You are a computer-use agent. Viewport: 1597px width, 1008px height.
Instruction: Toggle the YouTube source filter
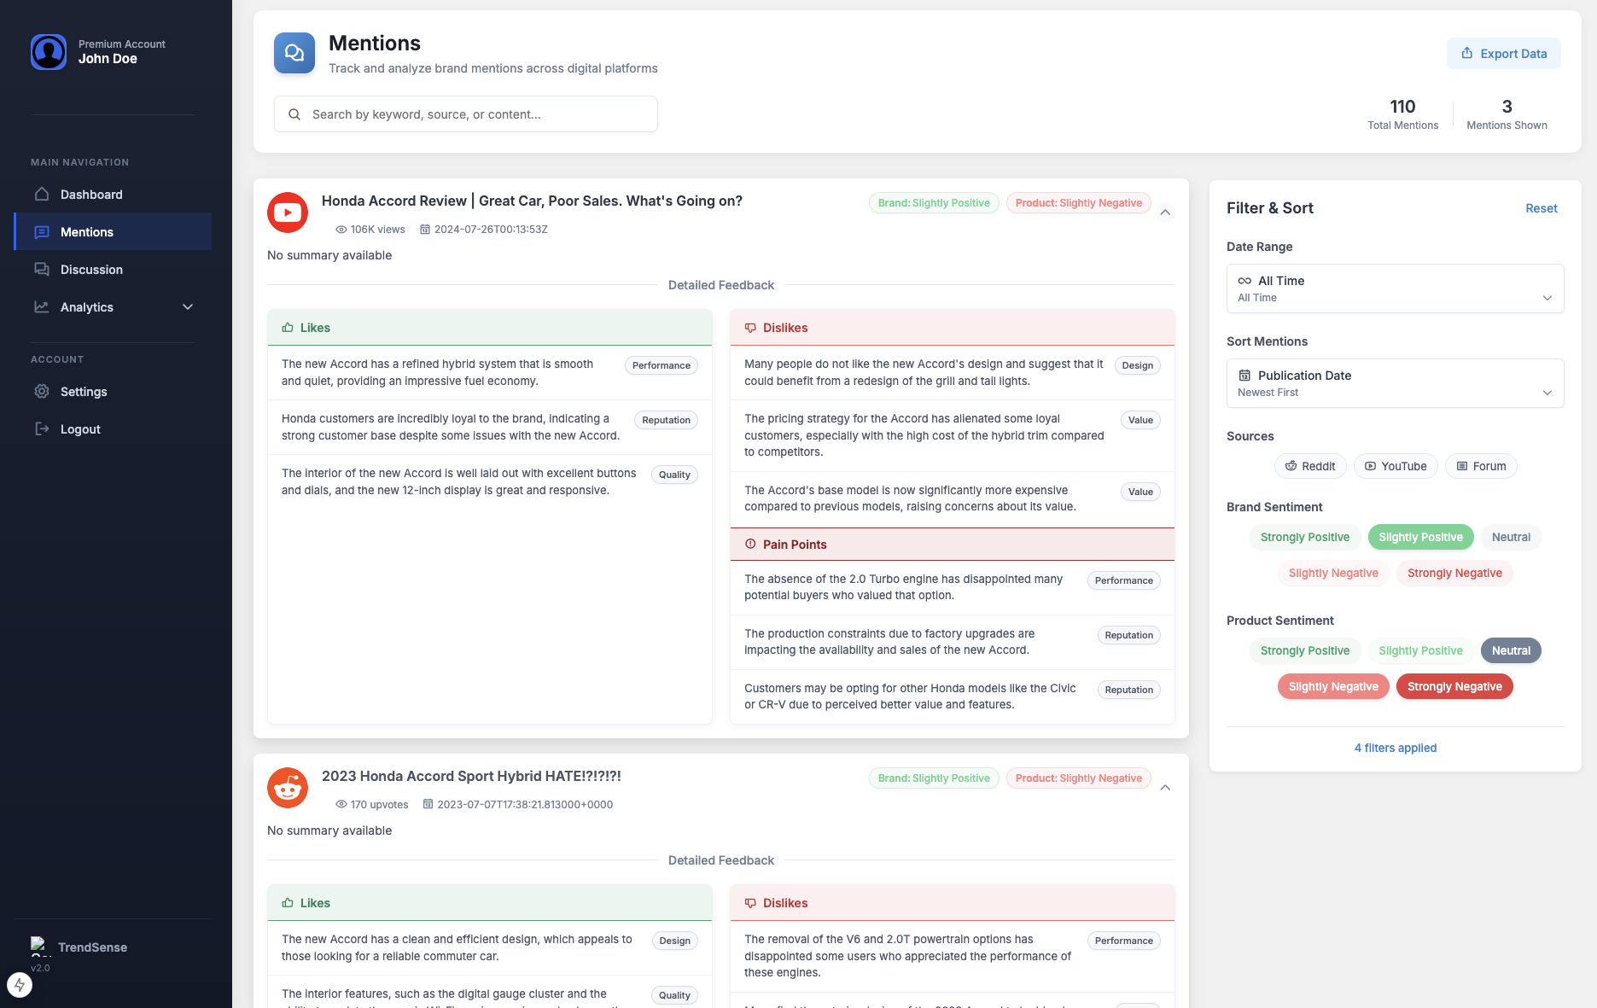pyautogui.click(x=1396, y=466)
